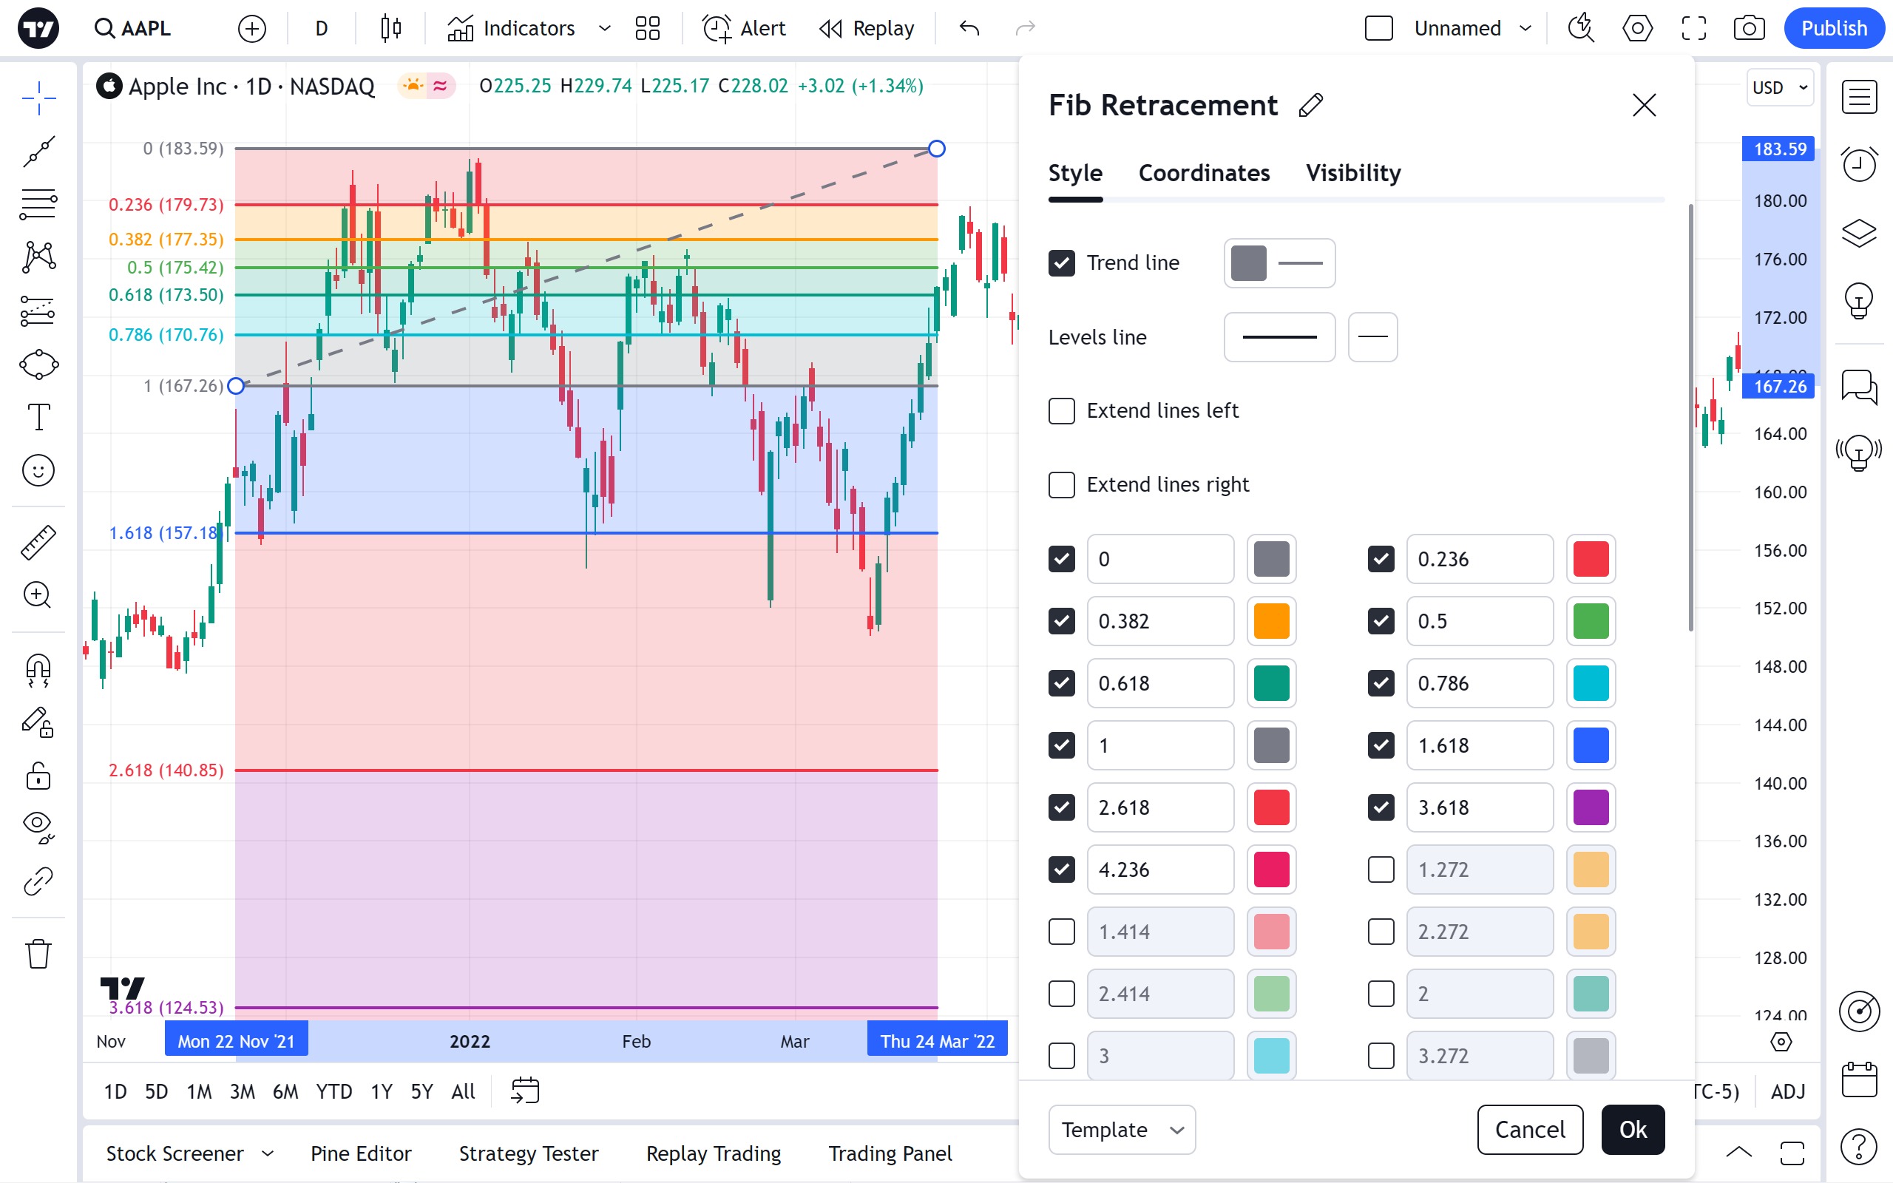
Task: Click the Measure ruler tool
Action: click(38, 542)
